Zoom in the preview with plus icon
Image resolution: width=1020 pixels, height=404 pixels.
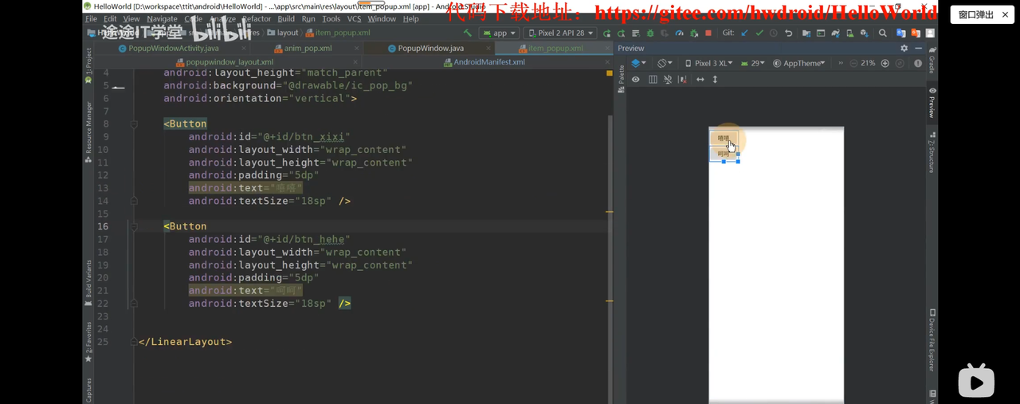point(885,63)
